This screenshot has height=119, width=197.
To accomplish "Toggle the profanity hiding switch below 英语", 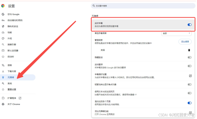I will [190, 57].
